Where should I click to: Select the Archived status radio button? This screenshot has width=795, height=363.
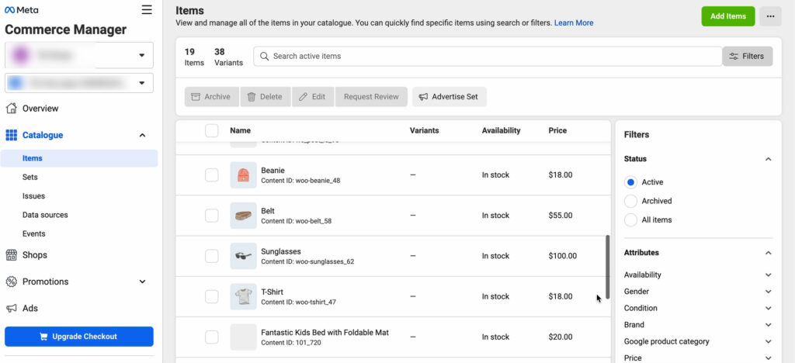(630, 201)
